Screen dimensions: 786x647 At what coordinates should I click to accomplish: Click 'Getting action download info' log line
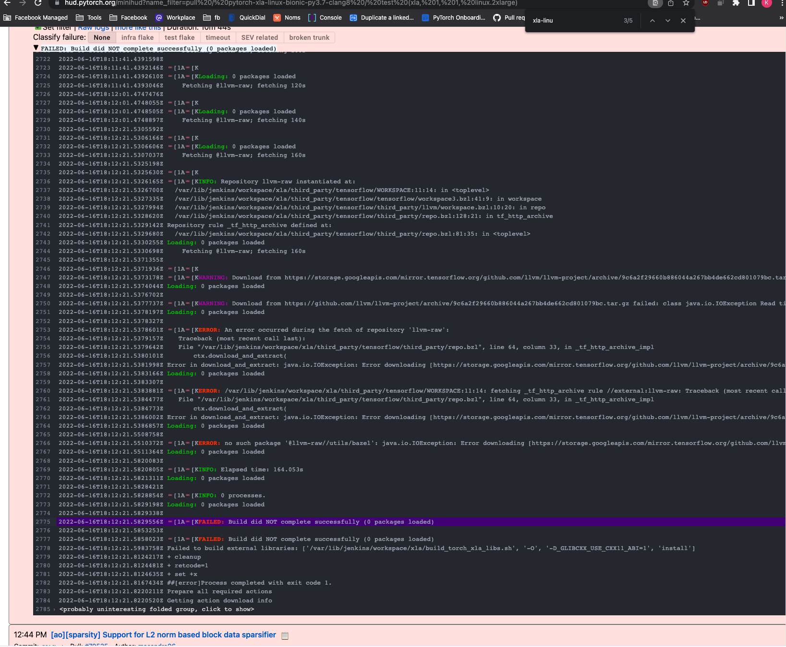[x=219, y=600]
